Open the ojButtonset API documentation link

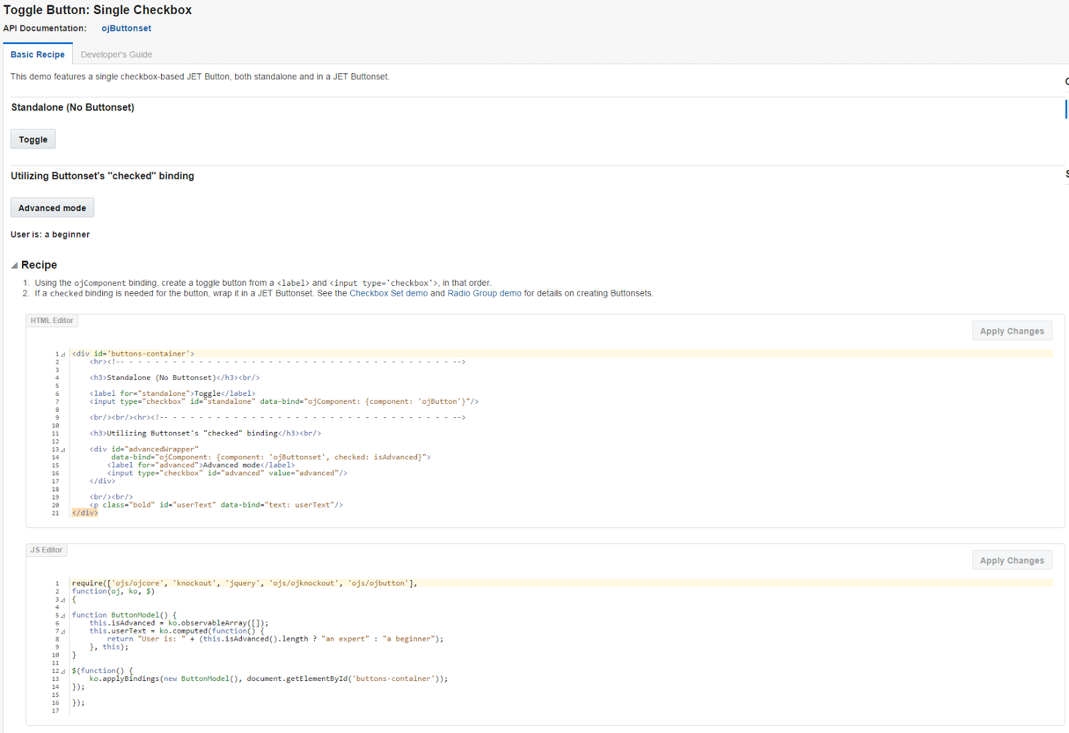126,29
